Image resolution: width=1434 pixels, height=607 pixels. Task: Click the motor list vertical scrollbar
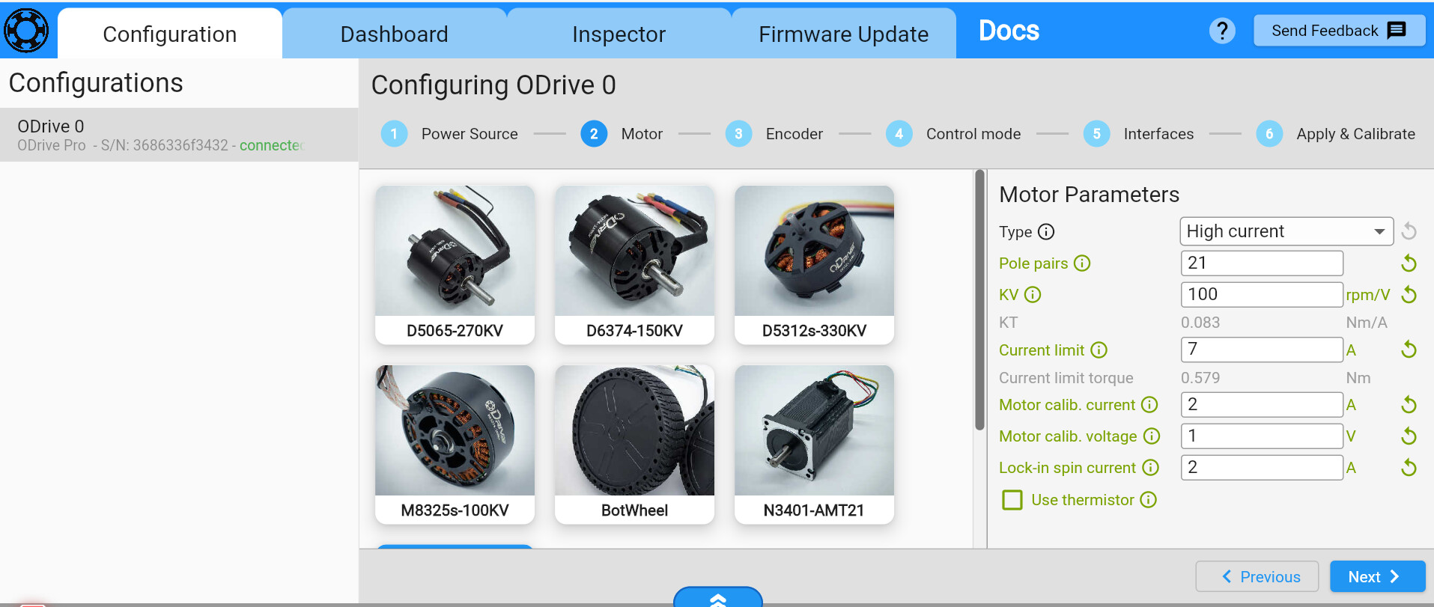coord(979,300)
